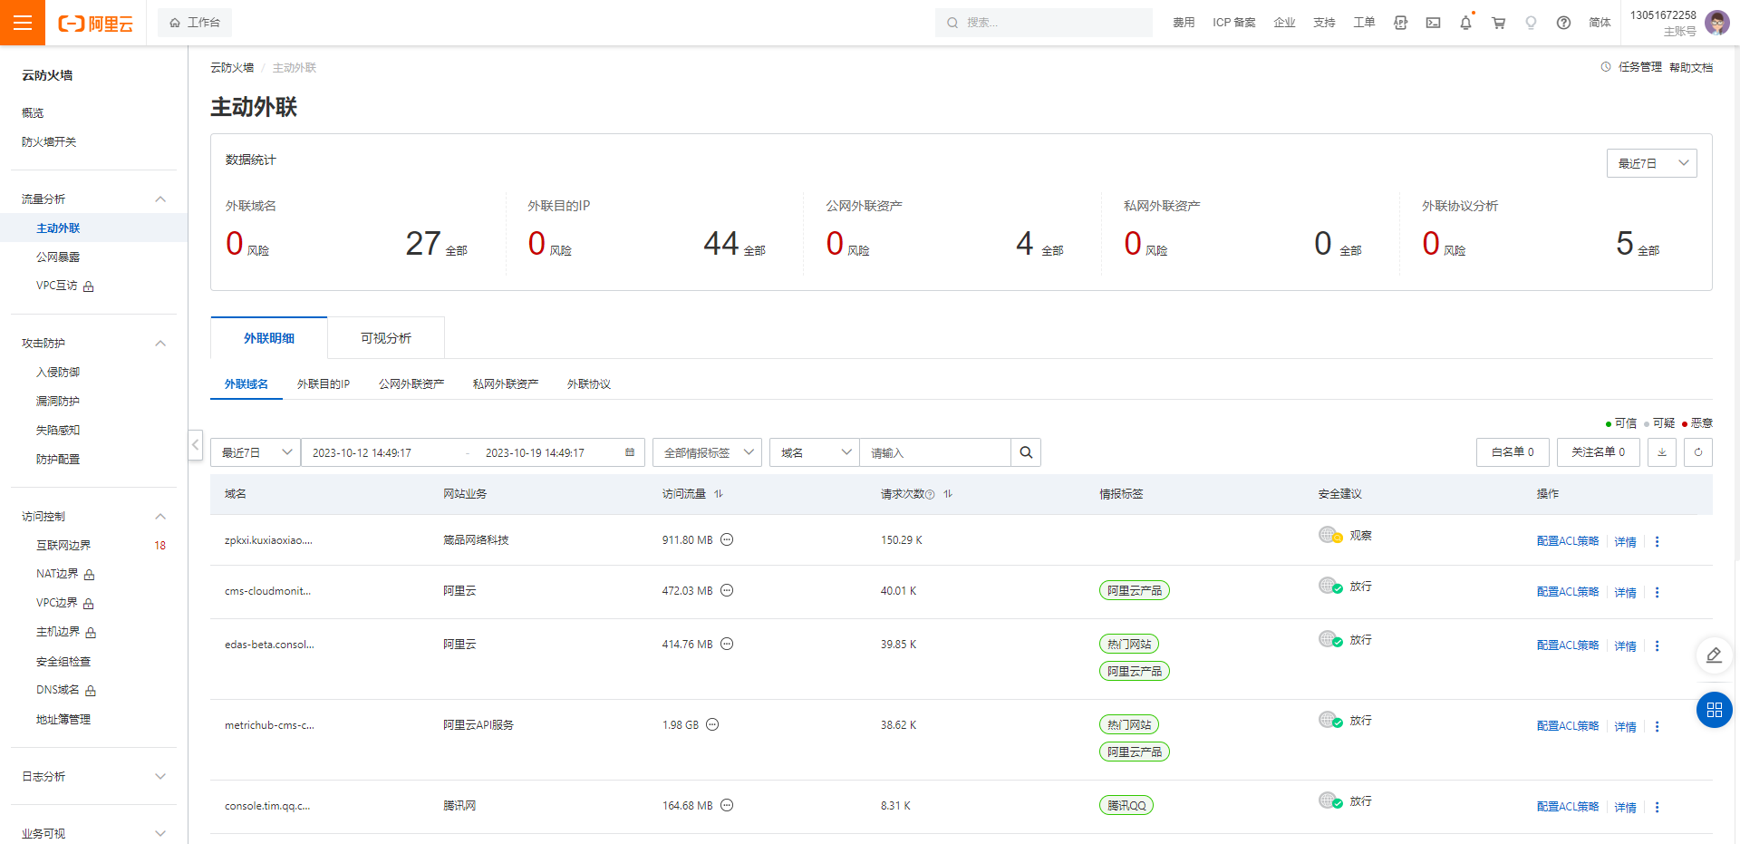
Task: Click the search magnifier button
Action: [1026, 452]
